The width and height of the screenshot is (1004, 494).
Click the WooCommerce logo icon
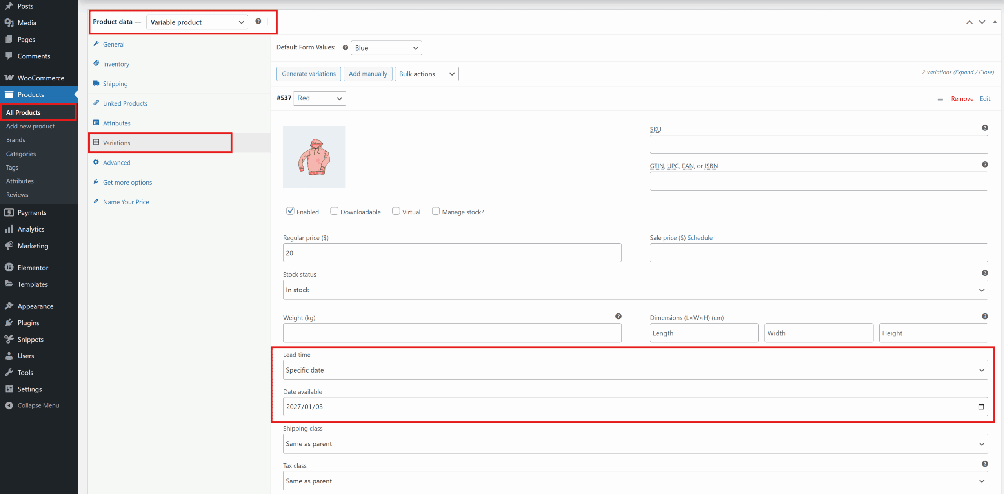tap(9, 78)
